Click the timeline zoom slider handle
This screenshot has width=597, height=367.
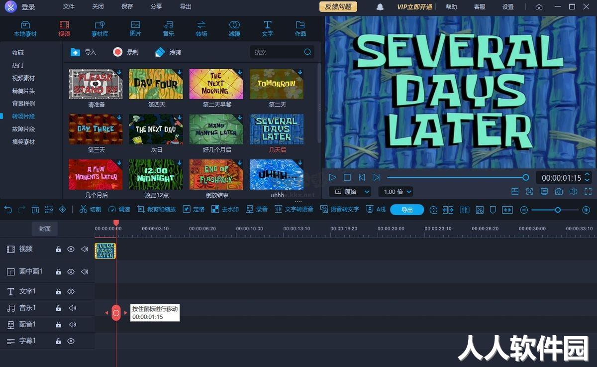point(558,210)
